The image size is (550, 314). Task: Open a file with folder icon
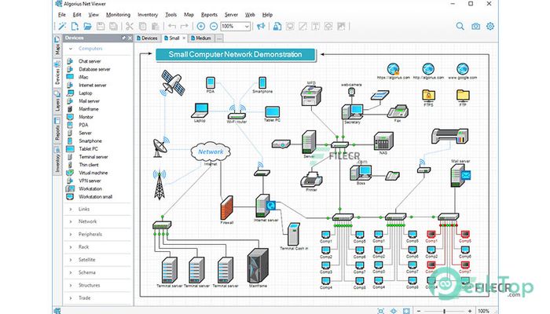click(x=87, y=26)
